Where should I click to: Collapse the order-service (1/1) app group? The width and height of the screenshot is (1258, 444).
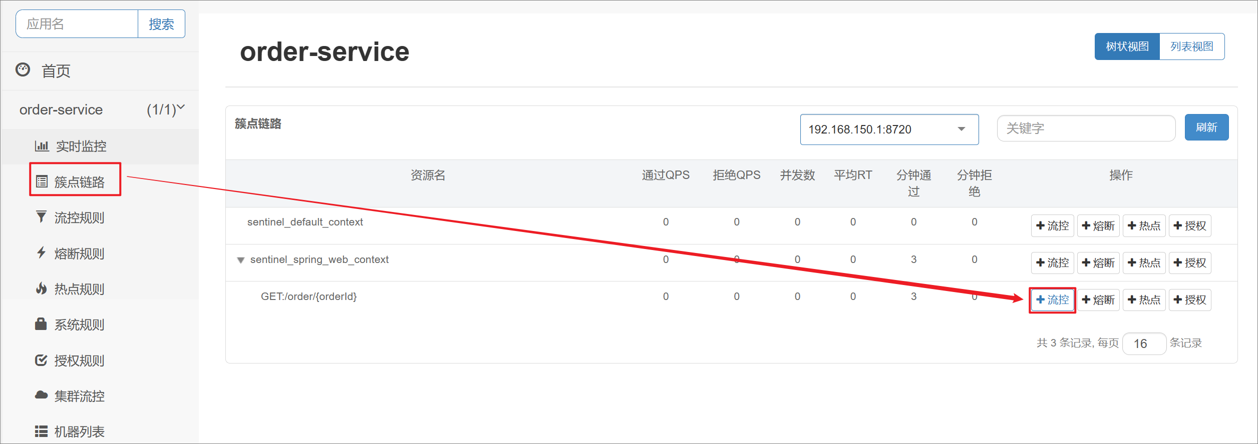coord(100,109)
